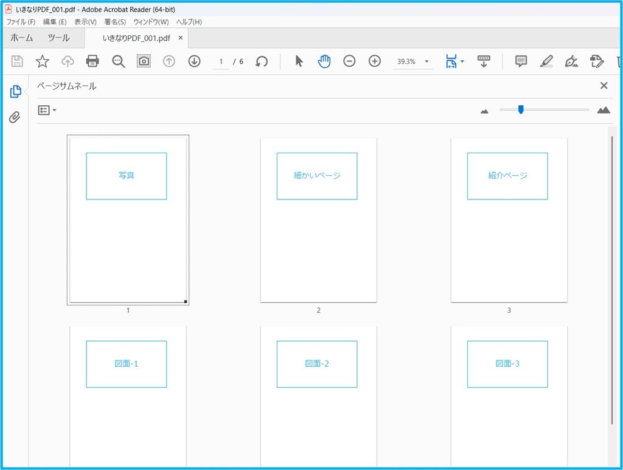
Task: Open the 表示(V) menu
Action: 85,22
